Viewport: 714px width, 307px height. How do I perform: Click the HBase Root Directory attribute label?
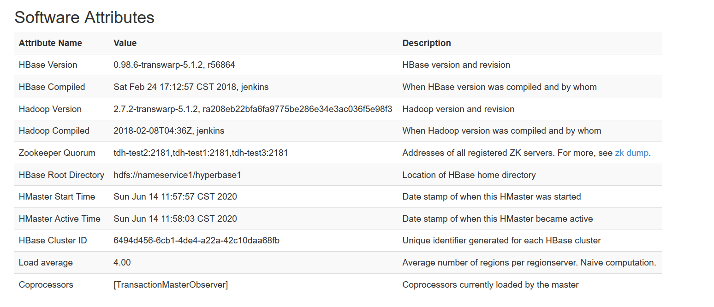(x=61, y=175)
